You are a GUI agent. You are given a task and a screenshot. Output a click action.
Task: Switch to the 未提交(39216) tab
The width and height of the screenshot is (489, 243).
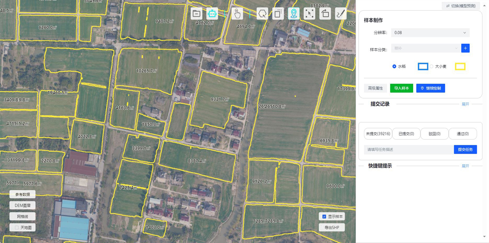378,134
